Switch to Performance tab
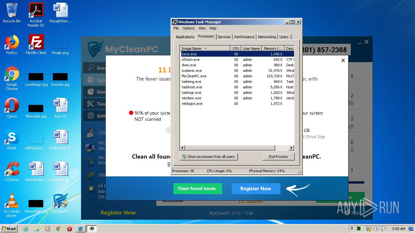 [244, 37]
